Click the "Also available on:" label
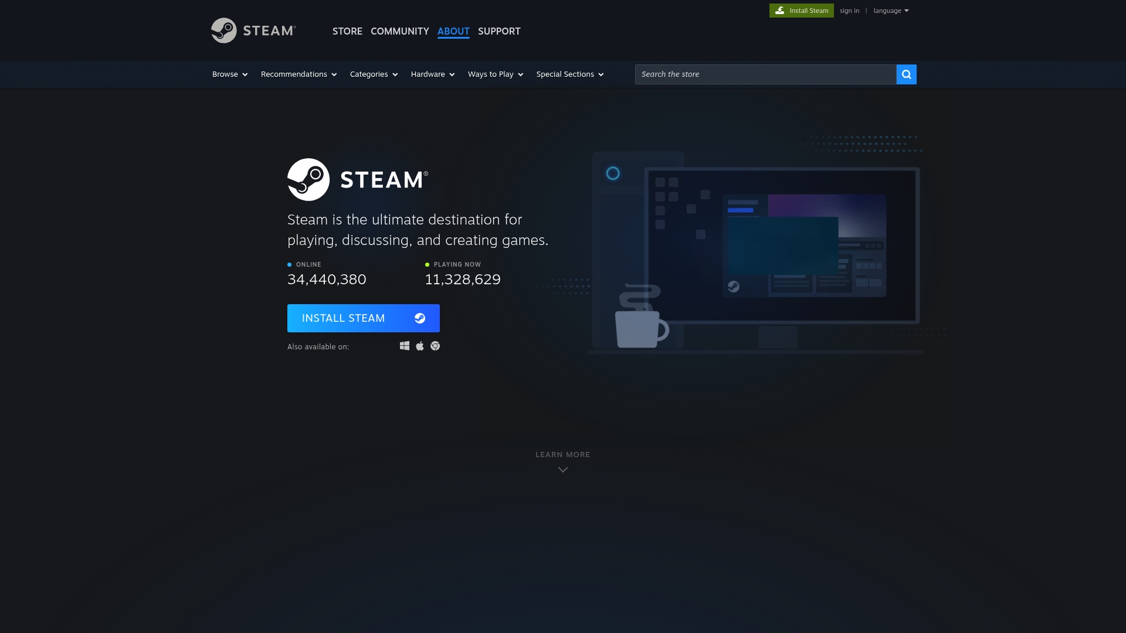Screen dimensions: 1126x633 (x=318, y=347)
